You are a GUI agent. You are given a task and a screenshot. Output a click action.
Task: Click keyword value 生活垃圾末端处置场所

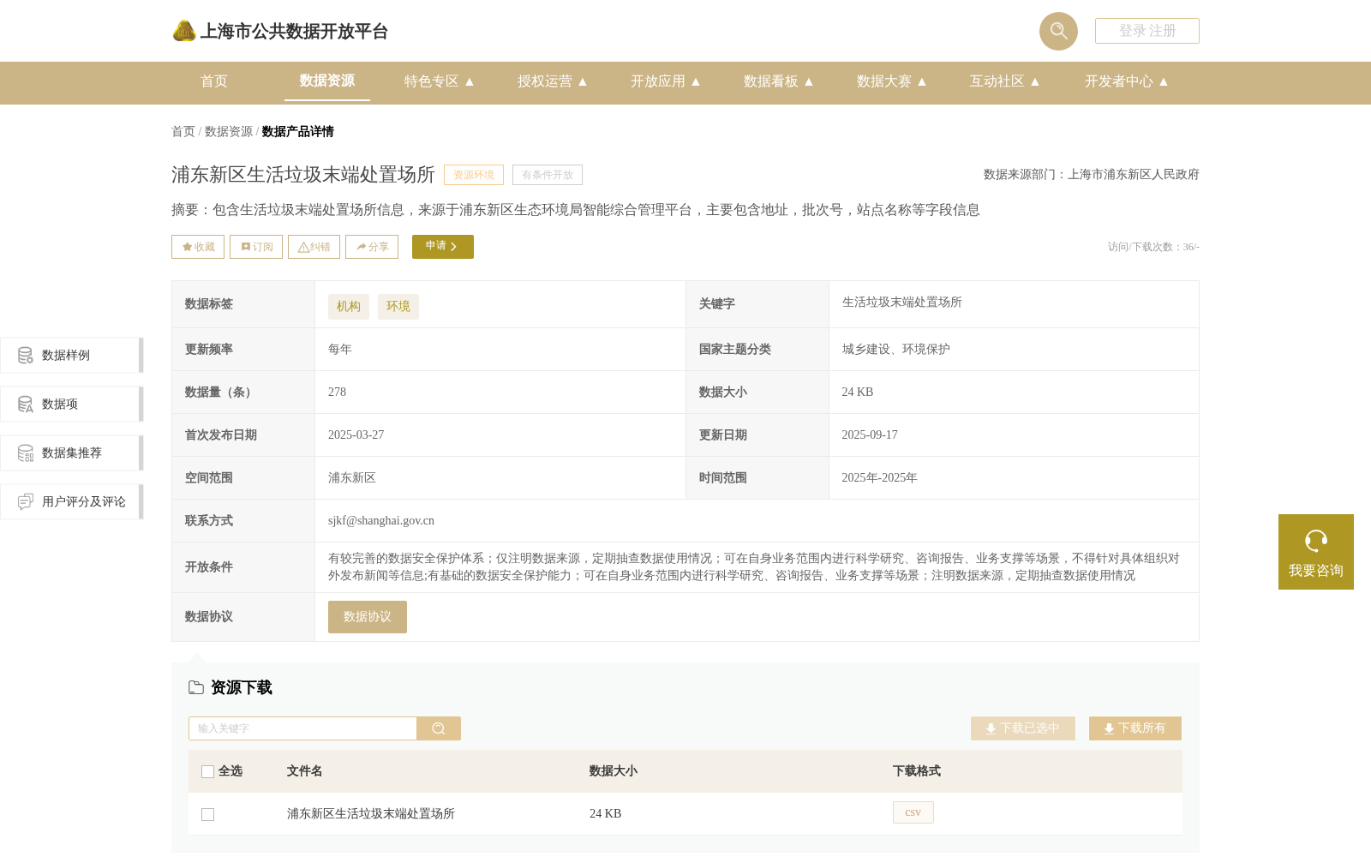coord(902,303)
